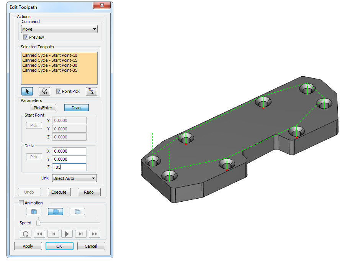
Task: Choose the wireframe cube display icon
Action: [x=77, y=212]
